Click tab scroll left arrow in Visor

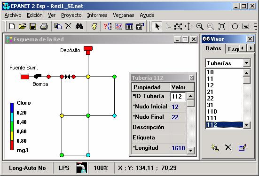point(243,48)
